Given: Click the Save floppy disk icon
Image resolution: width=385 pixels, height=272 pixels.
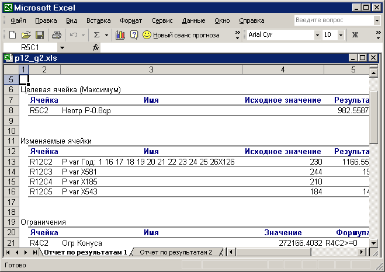Looking at the screenshot, I should [x=40, y=35].
